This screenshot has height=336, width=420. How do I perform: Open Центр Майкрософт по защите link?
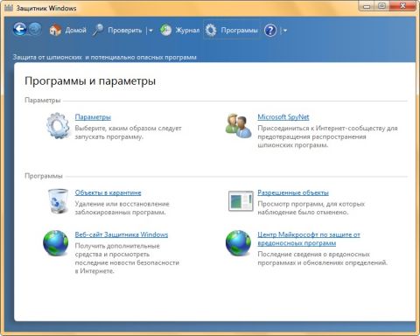point(309,239)
